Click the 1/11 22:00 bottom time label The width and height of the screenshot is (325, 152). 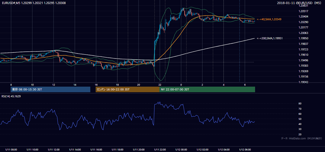[x=160, y=150]
